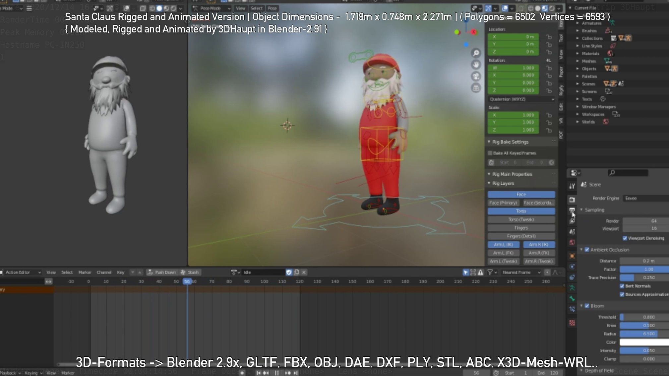Open the Physics properties tab icon

pyautogui.click(x=572, y=266)
